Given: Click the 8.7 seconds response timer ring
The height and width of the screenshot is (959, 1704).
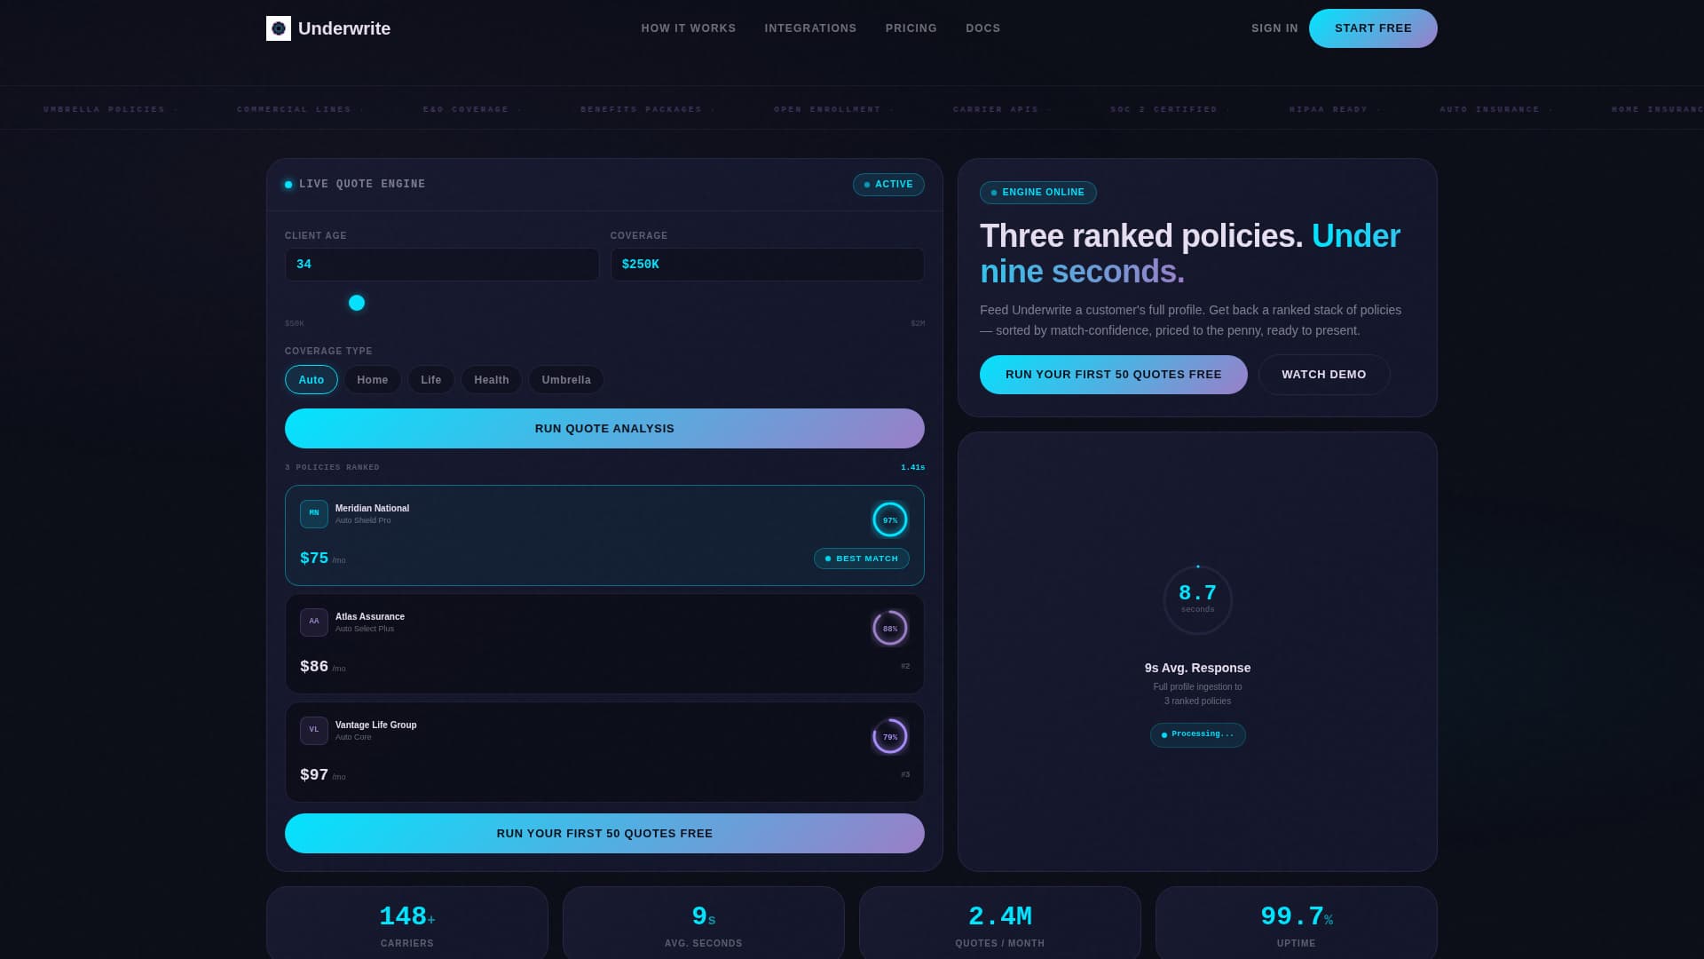Looking at the screenshot, I should coord(1198,600).
